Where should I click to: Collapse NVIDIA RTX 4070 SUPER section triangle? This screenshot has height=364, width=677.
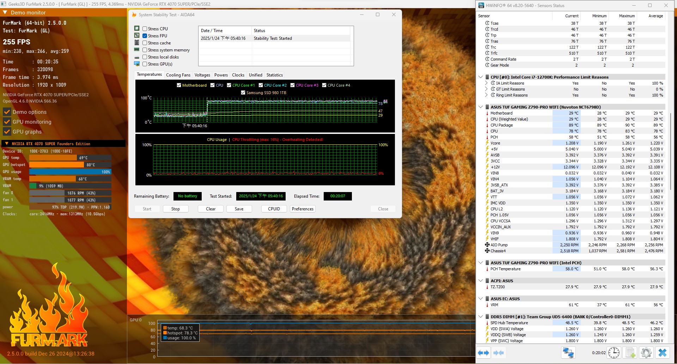coord(7,144)
